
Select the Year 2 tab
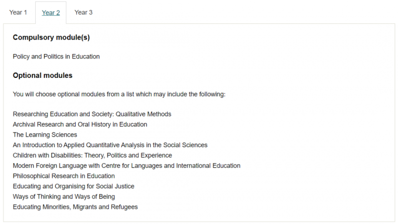coord(51,13)
